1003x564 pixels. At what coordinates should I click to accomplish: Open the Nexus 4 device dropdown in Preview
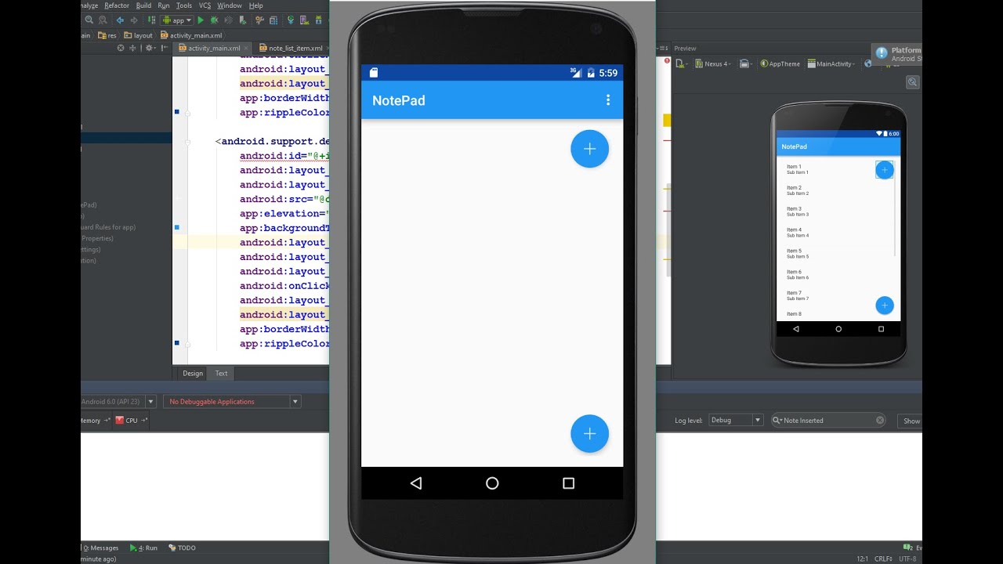pos(712,64)
